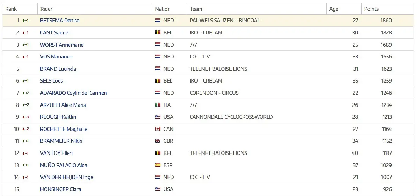417x196 pixels.
Task: Open rider profile for VOS Marianne
Action: click(x=56, y=57)
